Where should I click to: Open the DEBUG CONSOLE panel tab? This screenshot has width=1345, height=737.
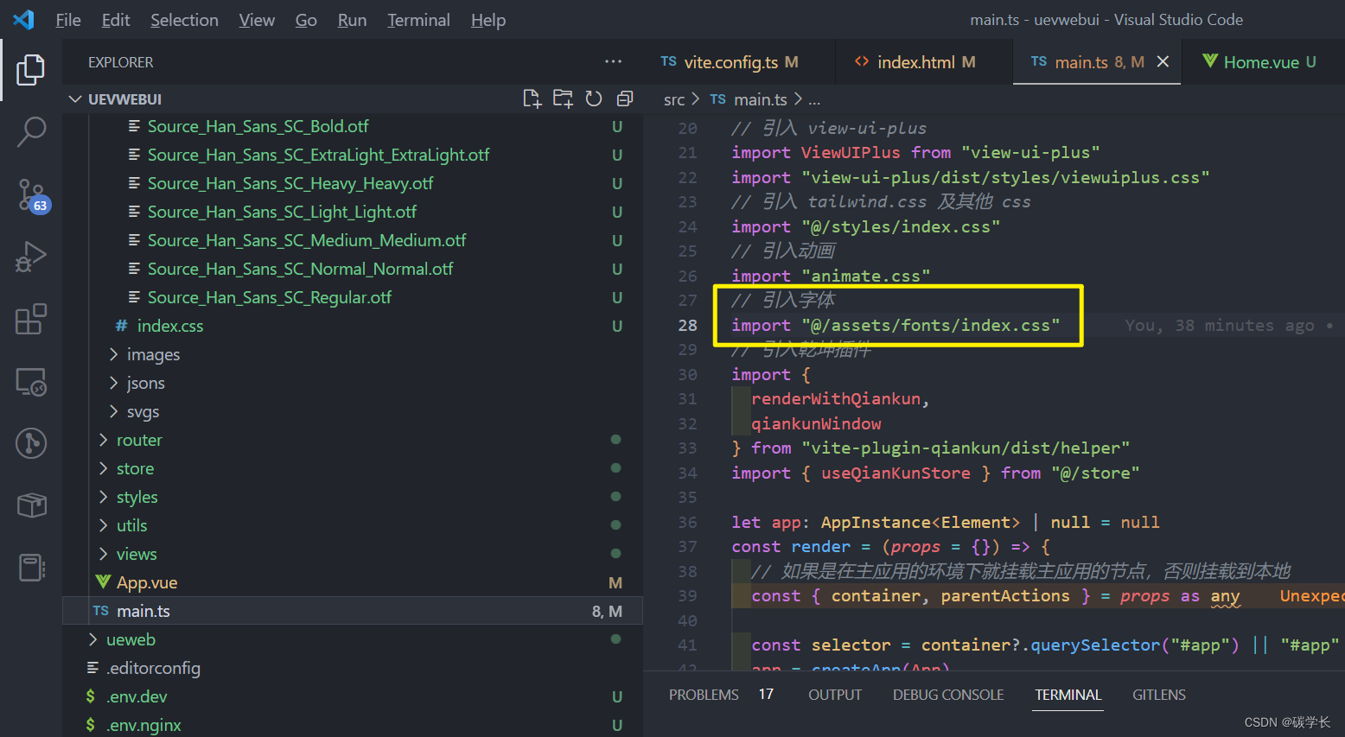948,695
